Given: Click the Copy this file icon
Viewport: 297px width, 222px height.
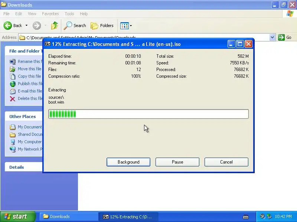Looking at the screenshot, I should (x=13, y=77).
